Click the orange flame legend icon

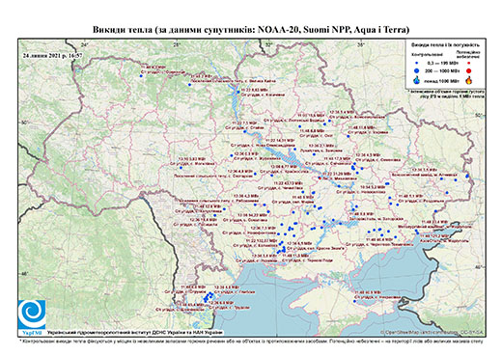click(x=469, y=80)
